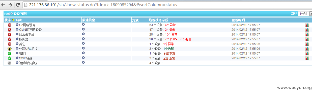This screenshot has height=90, width=312.
Task: Open the 服务器 name link
Action: coord(23,39)
